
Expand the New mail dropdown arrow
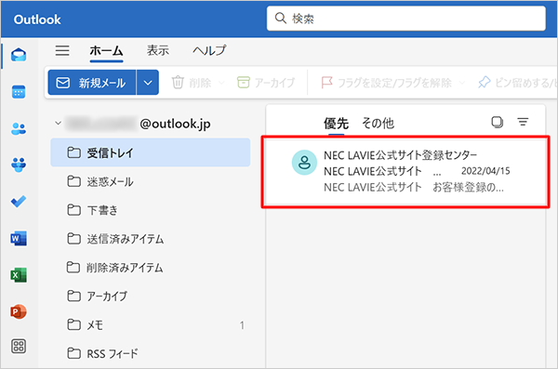tap(148, 83)
